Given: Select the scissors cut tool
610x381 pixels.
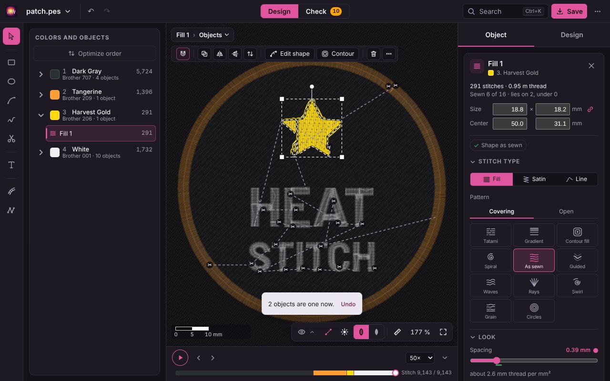Looking at the screenshot, I should 11,139.
